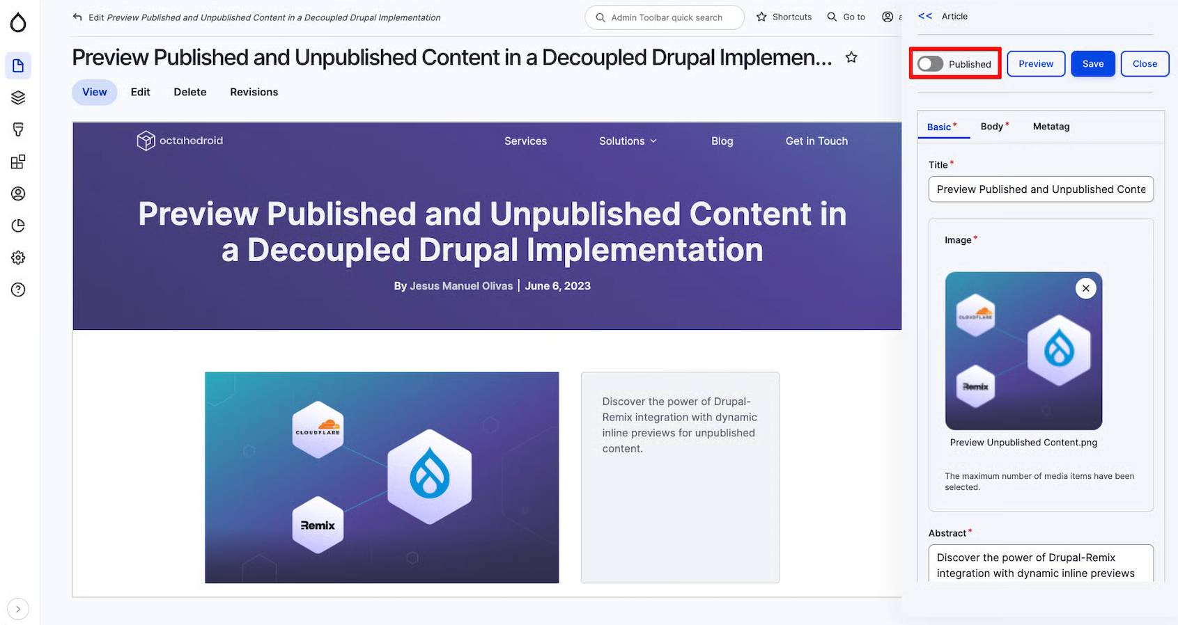Switch to the Body tab

[994, 127]
